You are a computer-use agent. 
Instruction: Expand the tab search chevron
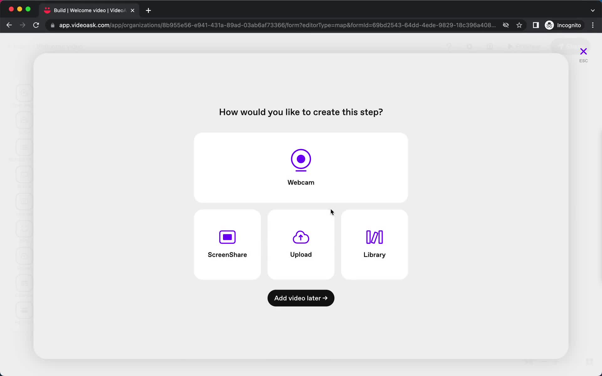[593, 10]
